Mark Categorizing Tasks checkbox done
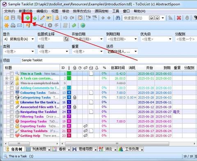Screen dimensions: 197x161 pos(12,98)
